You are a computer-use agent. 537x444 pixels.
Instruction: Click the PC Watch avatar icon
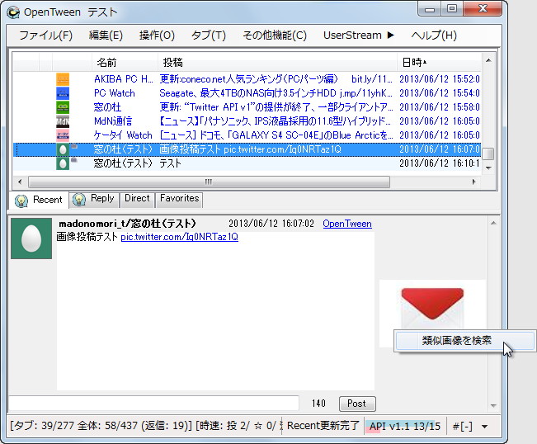pyautogui.click(x=63, y=93)
